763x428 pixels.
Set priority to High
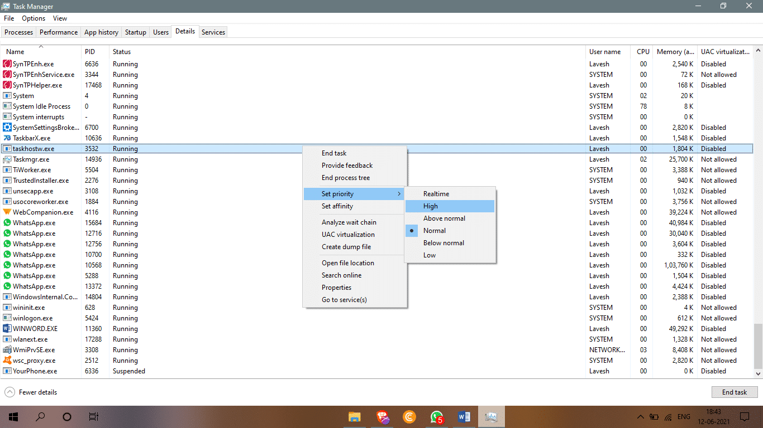pyautogui.click(x=450, y=206)
